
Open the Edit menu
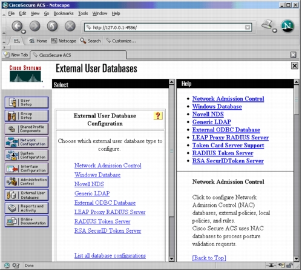(22, 13)
